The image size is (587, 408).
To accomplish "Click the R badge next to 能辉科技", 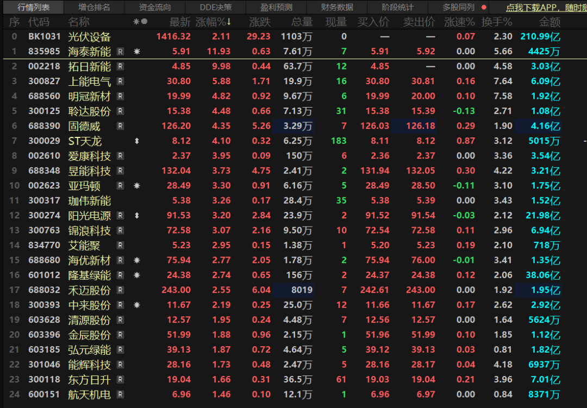I will 120,365.
